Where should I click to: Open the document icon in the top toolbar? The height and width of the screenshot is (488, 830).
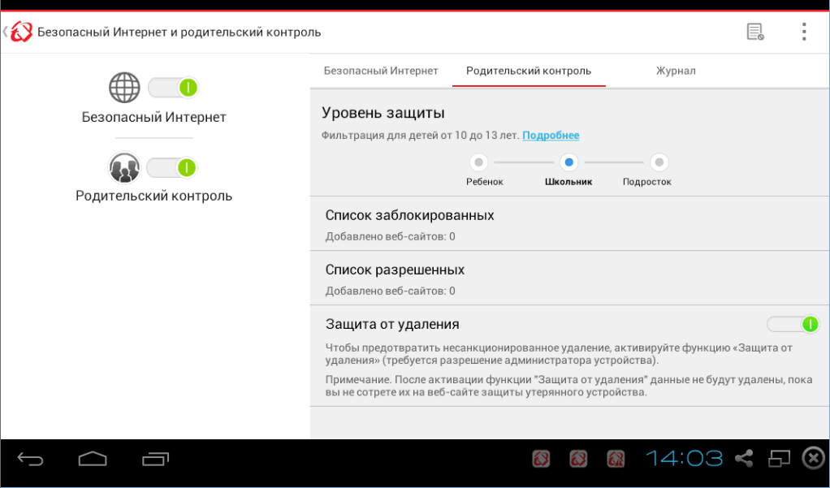pos(754,31)
